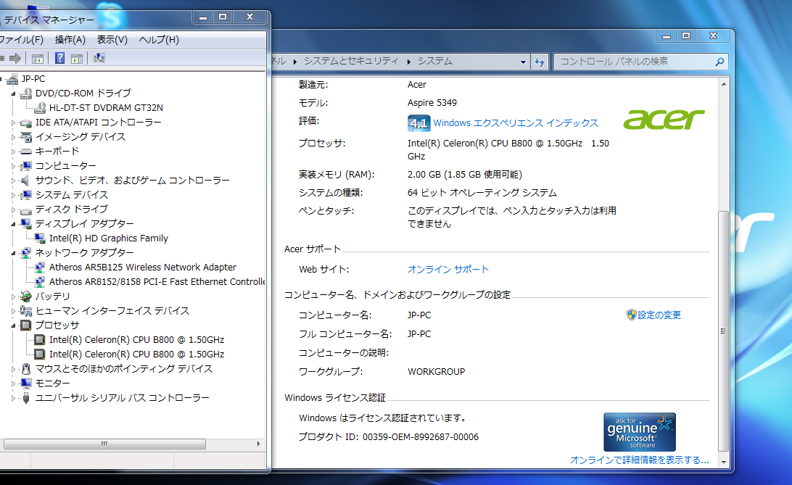Select the second Intel Celeron CPU B800 entry
792x485 pixels.
[x=137, y=355]
